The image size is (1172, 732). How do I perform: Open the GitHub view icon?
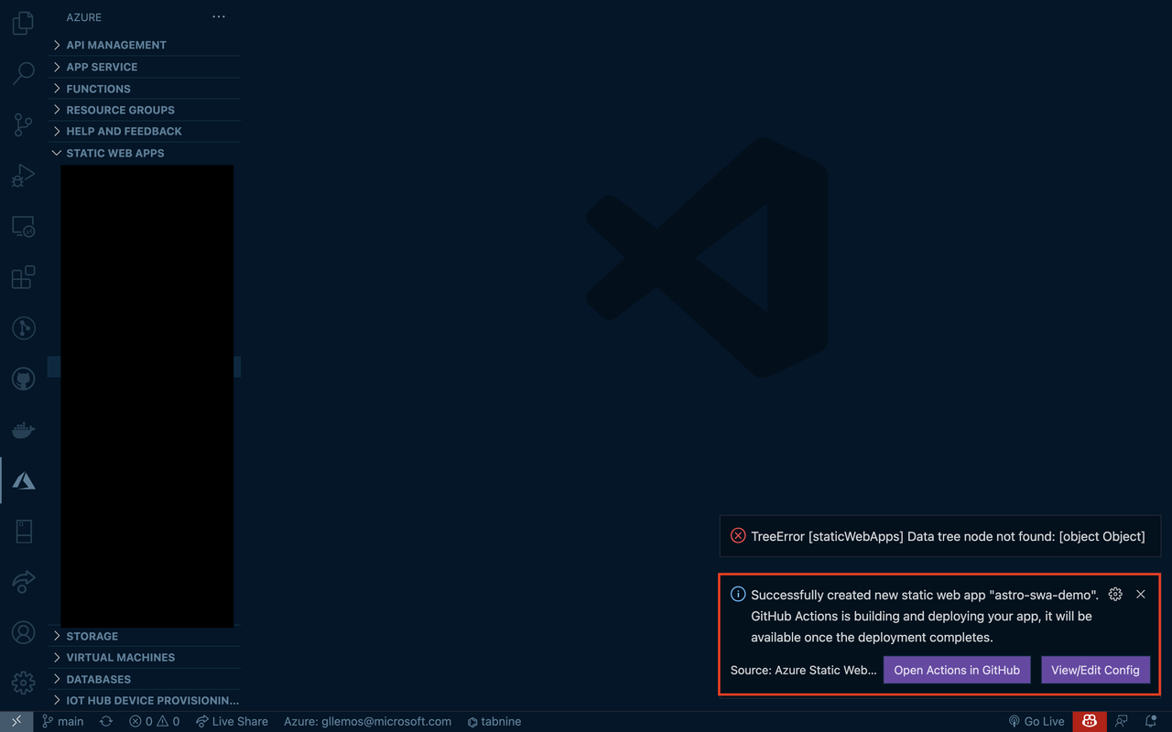tap(23, 379)
